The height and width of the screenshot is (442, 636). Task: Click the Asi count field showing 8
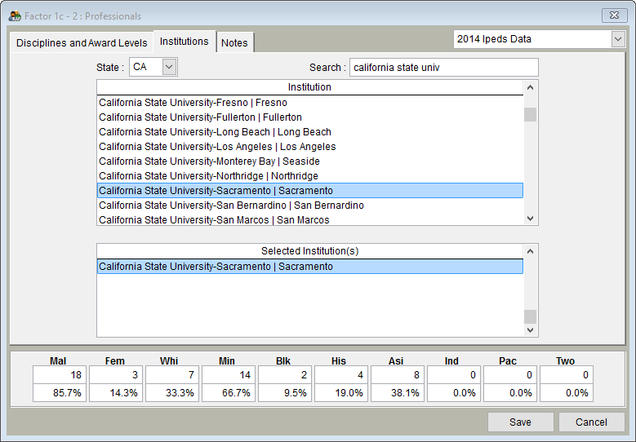(x=398, y=375)
